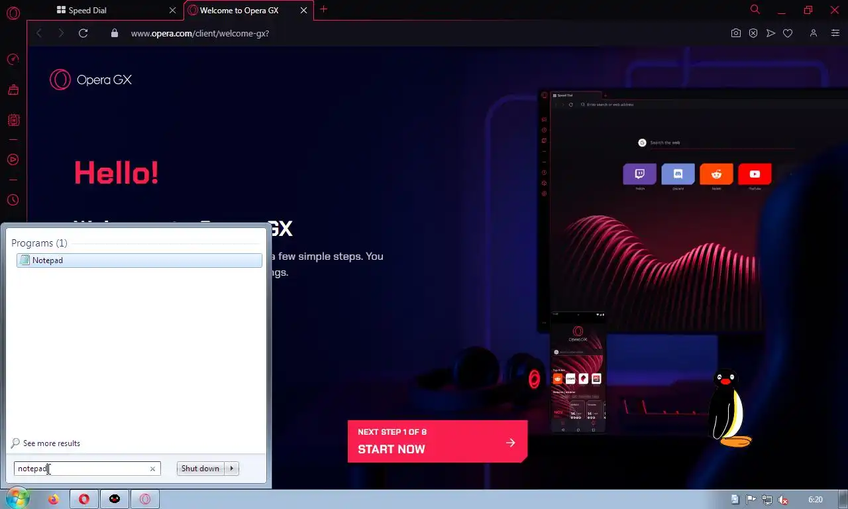Launch Notepad from Start menu results
The height and width of the screenshot is (509, 848).
[x=139, y=260]
